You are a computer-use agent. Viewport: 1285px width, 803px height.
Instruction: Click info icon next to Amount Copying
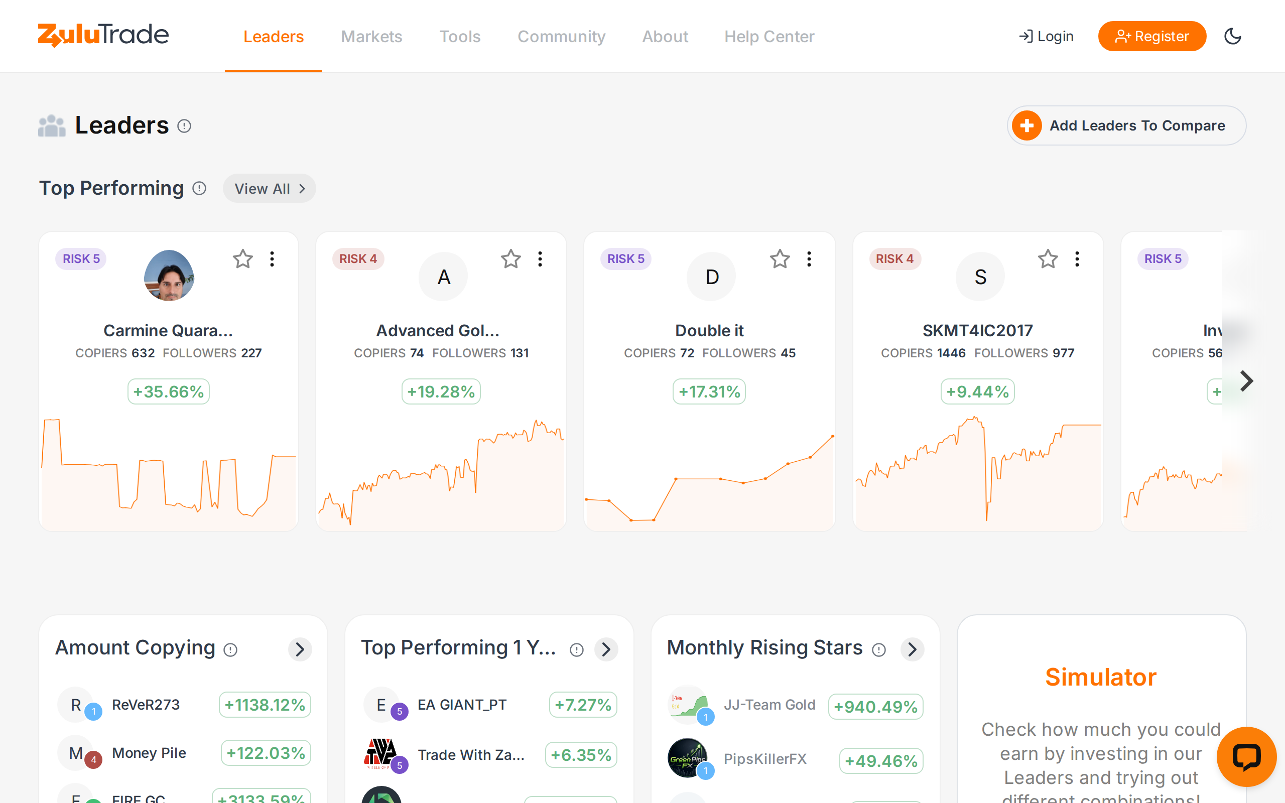coord(230,650)
